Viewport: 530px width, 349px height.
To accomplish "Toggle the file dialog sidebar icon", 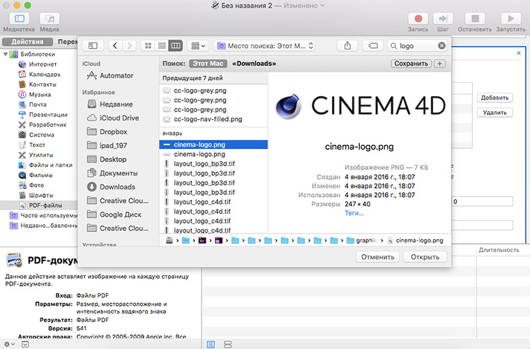I will point(93,45).
